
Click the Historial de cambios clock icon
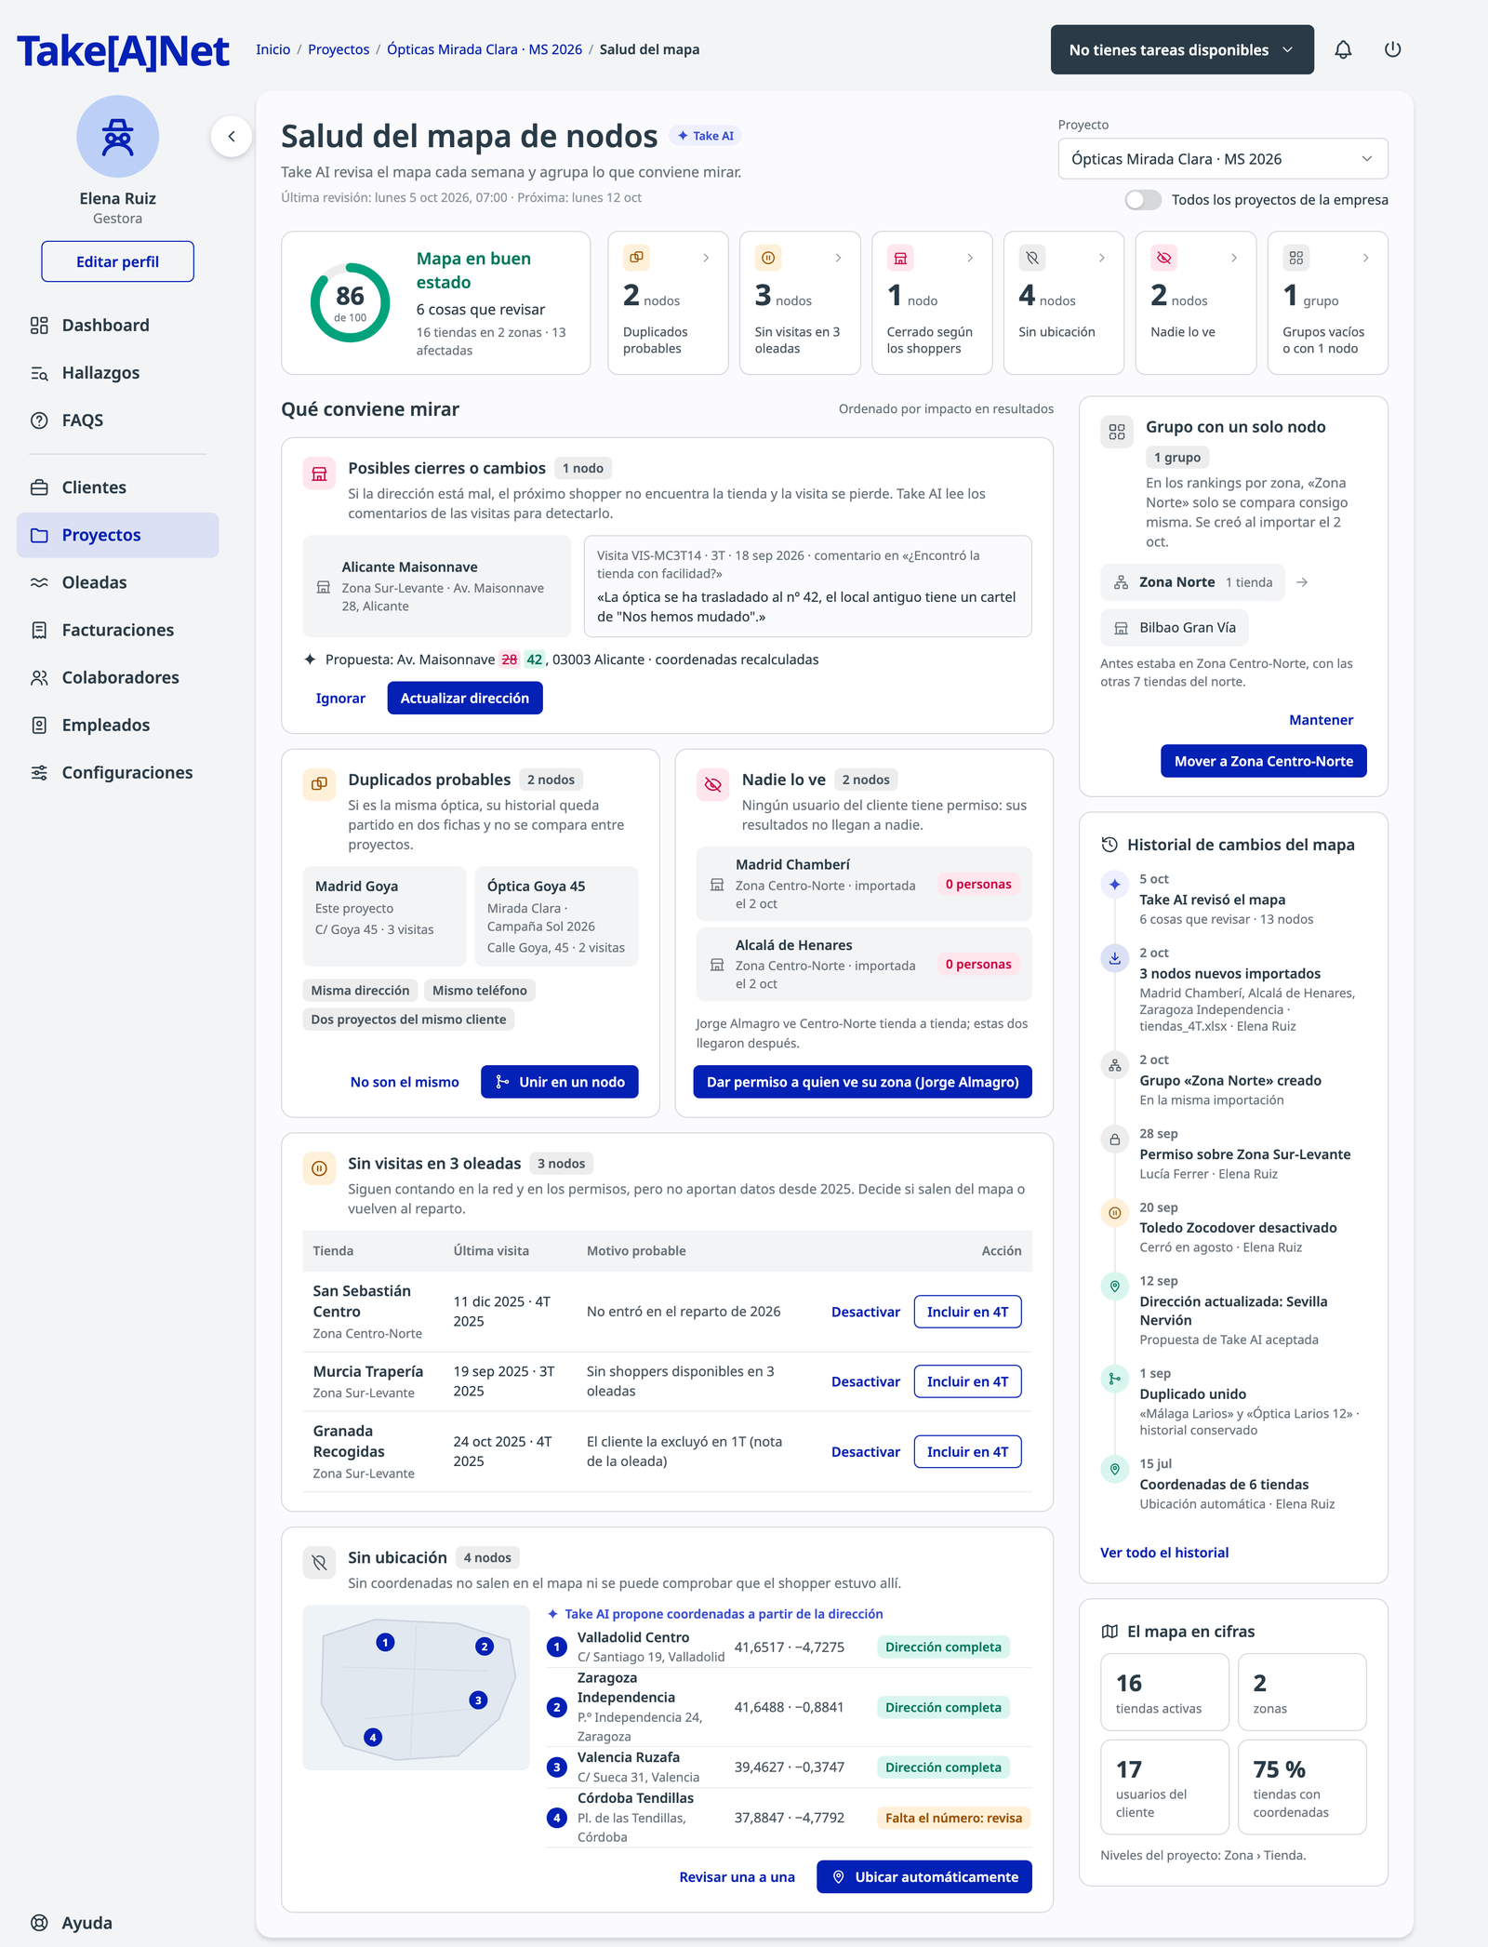tap(1109, 845)
